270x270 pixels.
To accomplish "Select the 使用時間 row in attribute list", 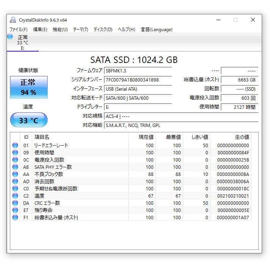I will tap(132, 152).
